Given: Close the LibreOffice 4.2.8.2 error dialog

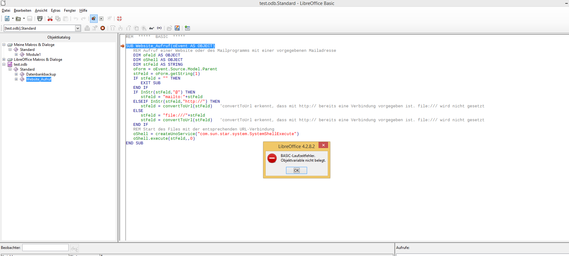Looking at the screenshot, I should point(323,145).
